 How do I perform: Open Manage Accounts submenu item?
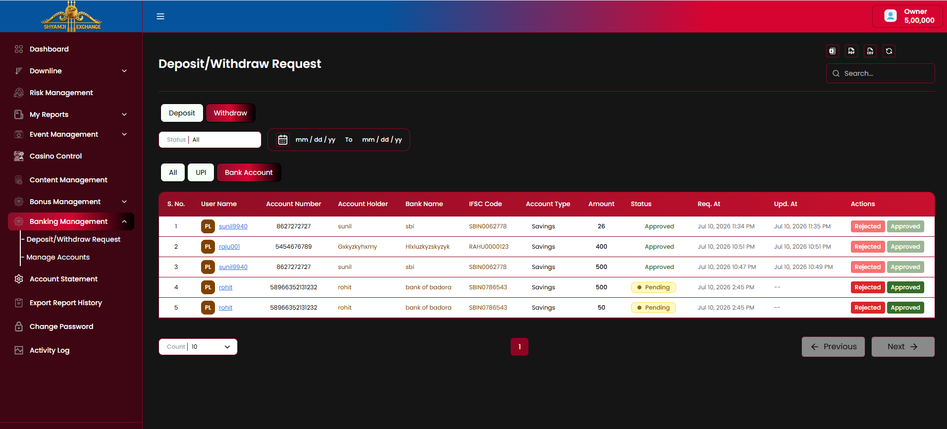coord(58,257)
